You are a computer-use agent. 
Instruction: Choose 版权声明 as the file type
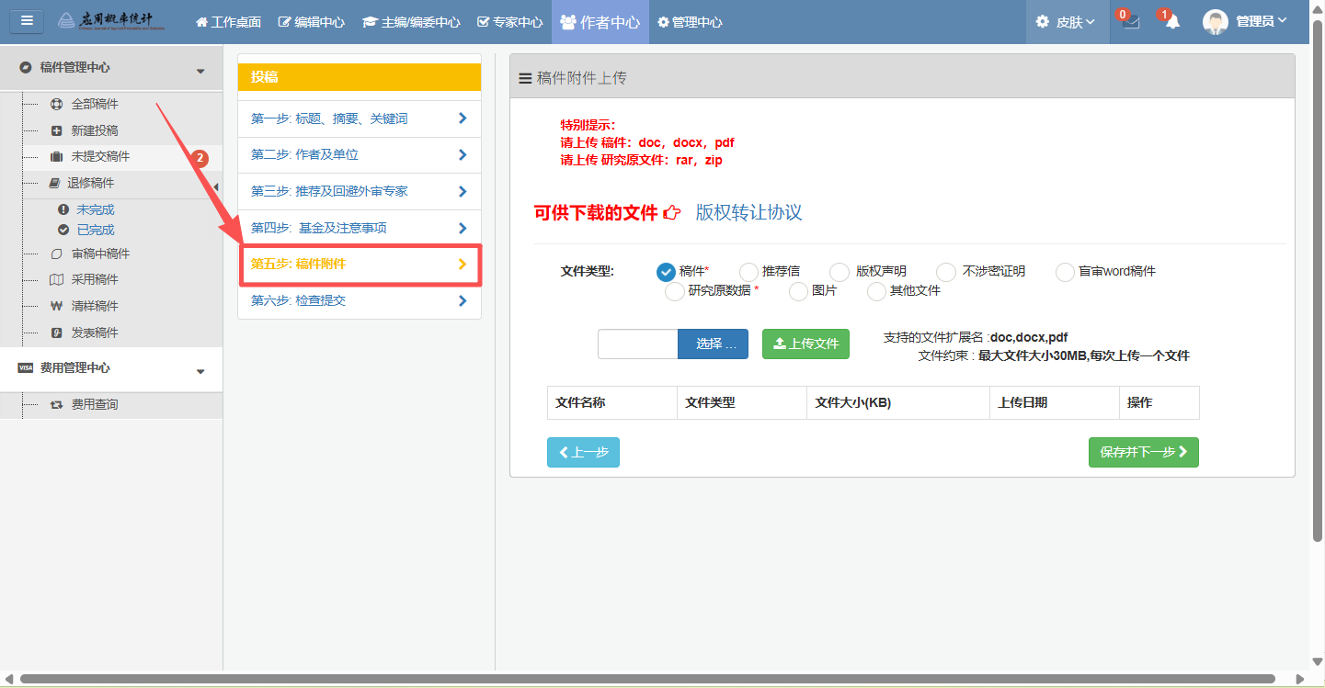tap(839, 272)
